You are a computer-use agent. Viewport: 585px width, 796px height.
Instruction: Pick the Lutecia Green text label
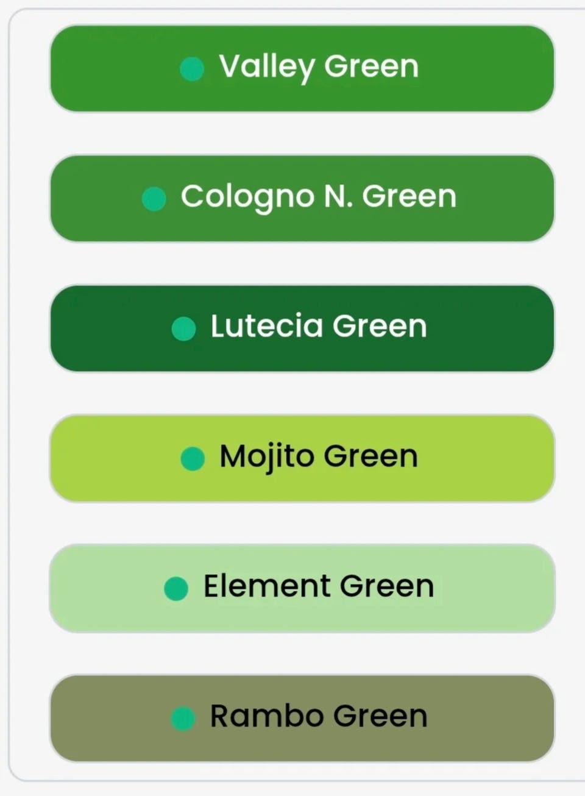coord(319,326)
